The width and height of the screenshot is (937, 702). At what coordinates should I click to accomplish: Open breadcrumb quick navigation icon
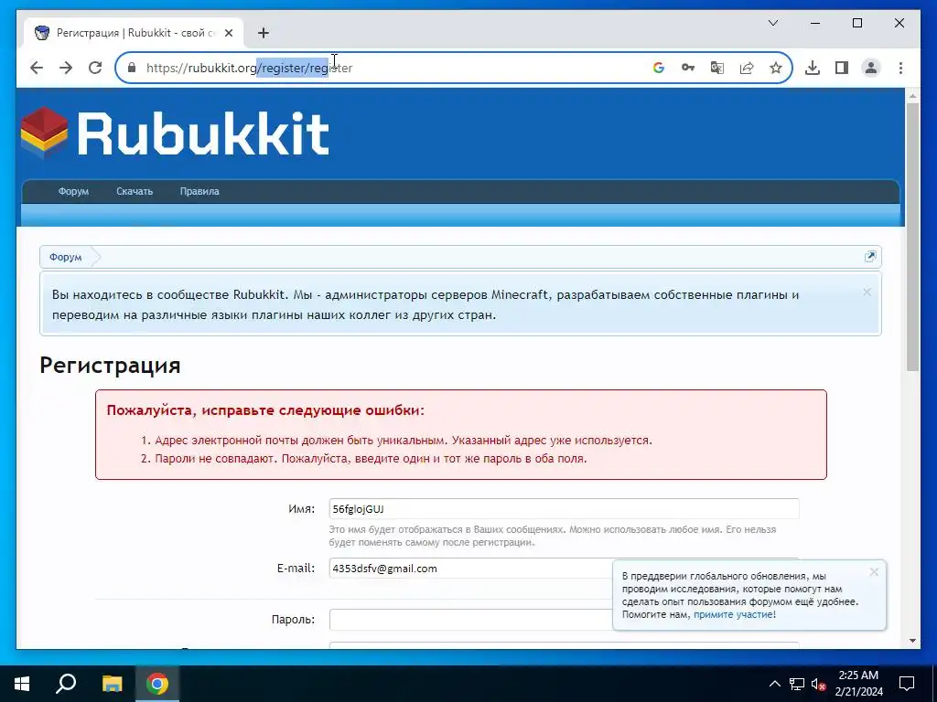(870, 257)
